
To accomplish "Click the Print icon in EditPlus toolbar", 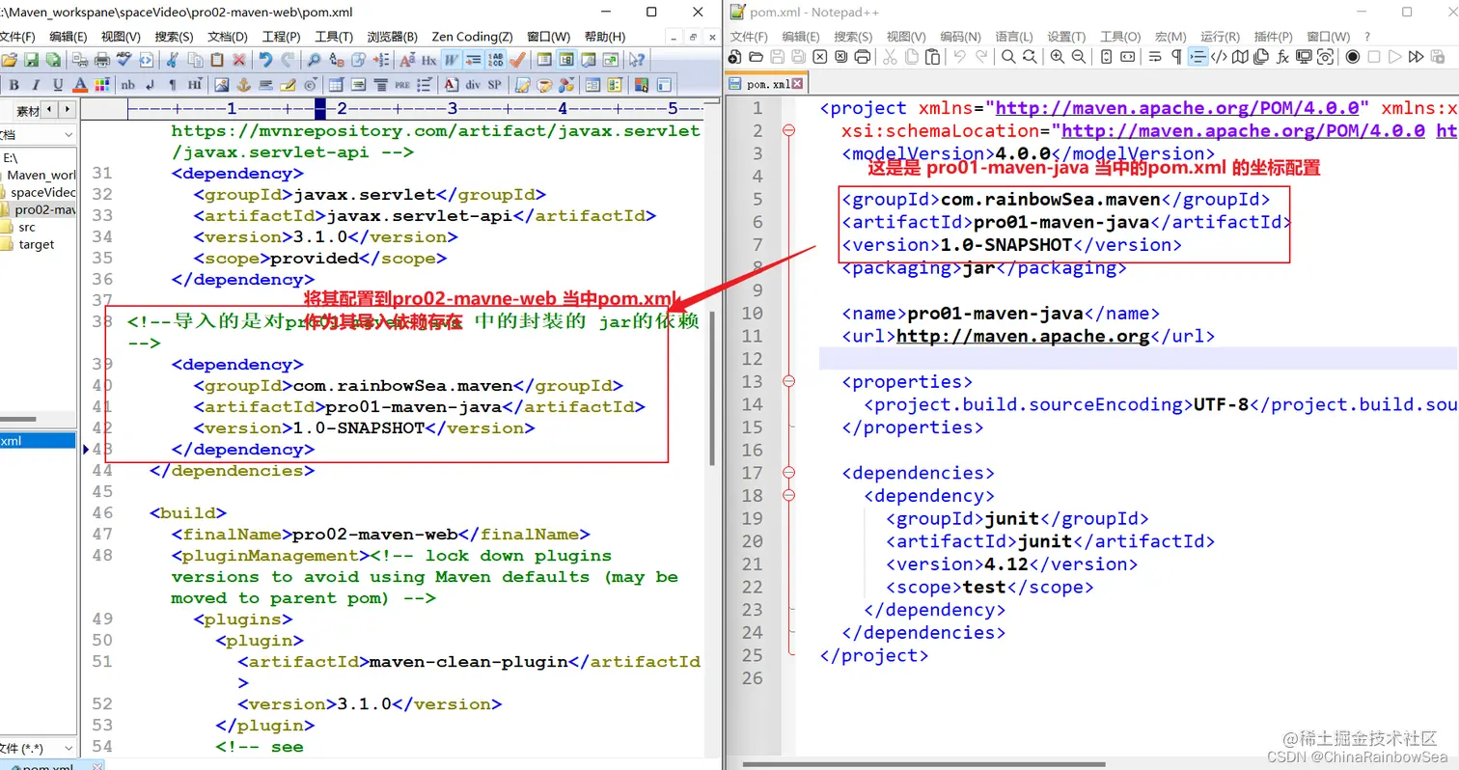I will [x=101, y=60].
